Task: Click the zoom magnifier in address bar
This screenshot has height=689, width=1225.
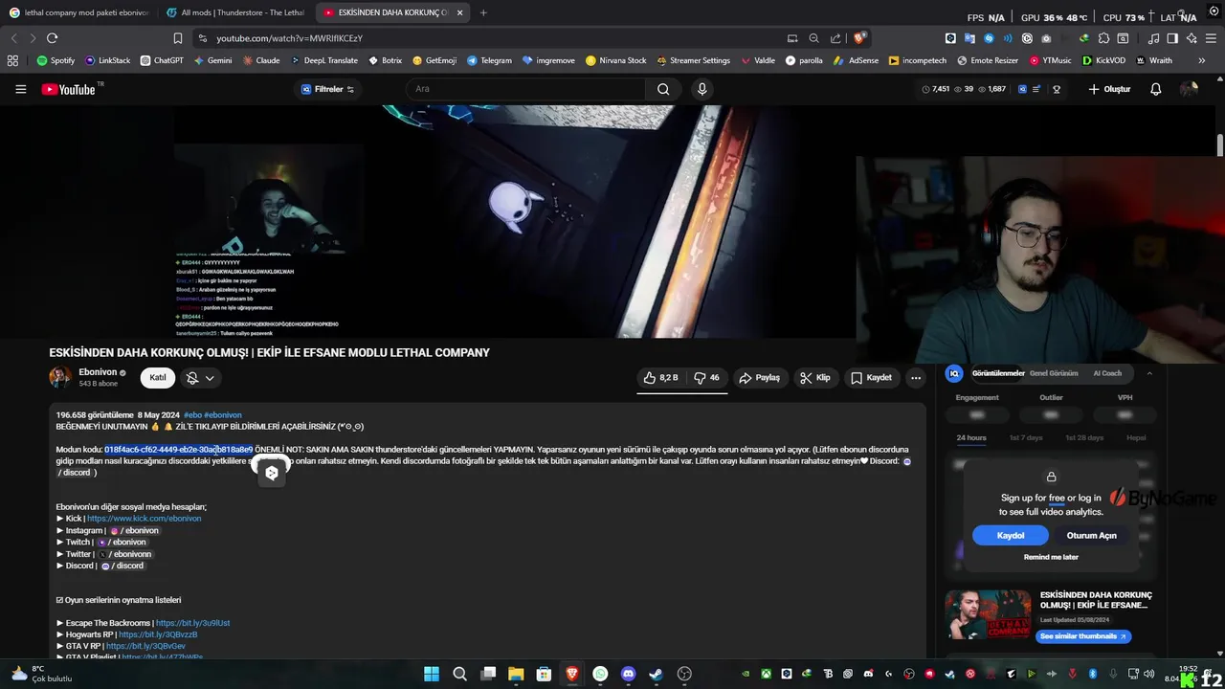Action: click(813, 38)
